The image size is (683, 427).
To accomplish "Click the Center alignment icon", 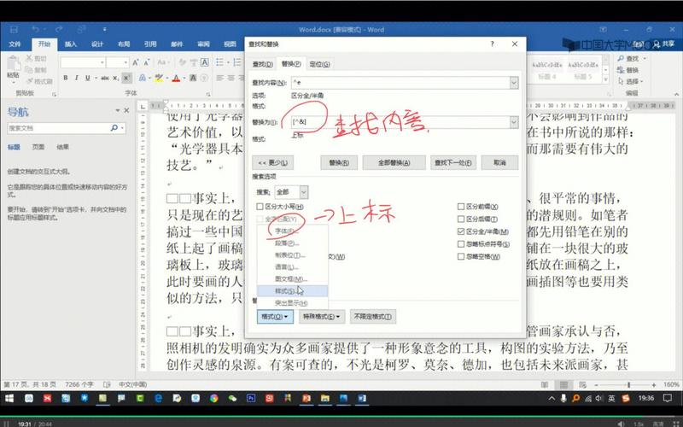I will [x=231, y=78].
